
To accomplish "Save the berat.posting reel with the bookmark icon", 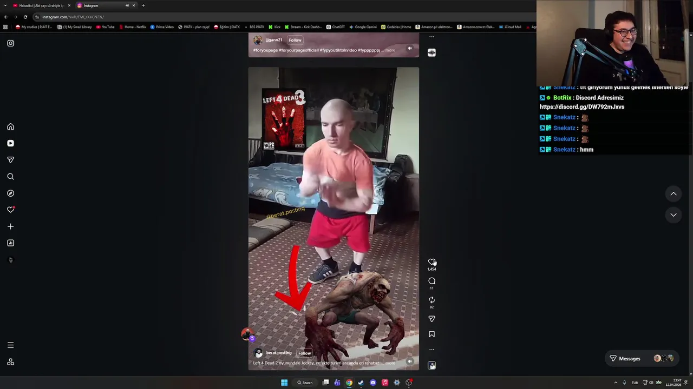I will pos(432,334).
